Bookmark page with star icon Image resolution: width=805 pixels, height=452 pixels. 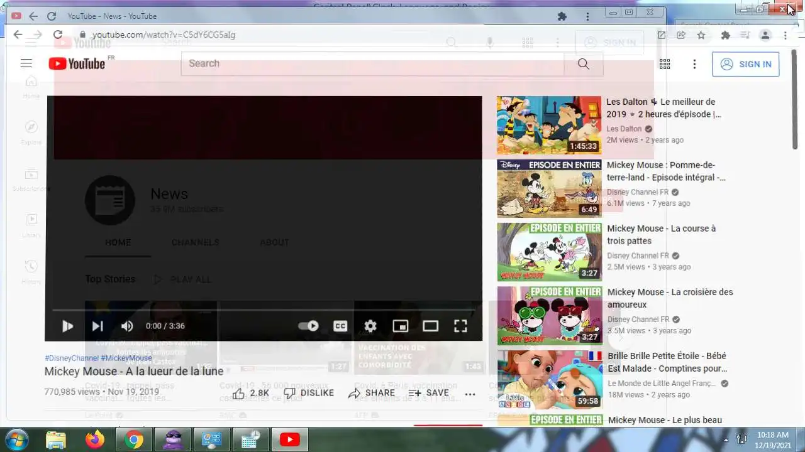click(701, 35)
